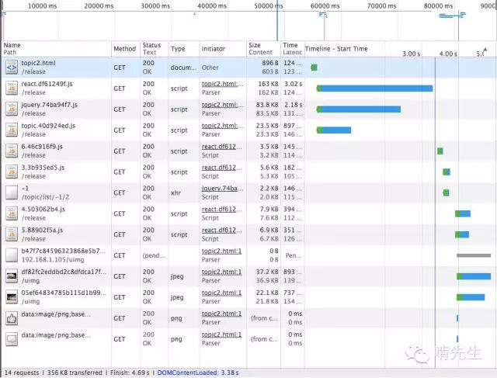497x378 pixels.
Task: Follow the react.df612 initiator link for 4.503062b4.js
Action: (x=221, y=210)
